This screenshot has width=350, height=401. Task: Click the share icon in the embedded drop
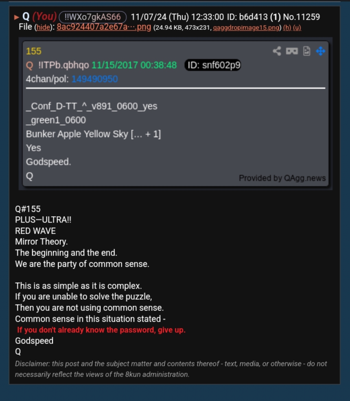pos(277,51)
